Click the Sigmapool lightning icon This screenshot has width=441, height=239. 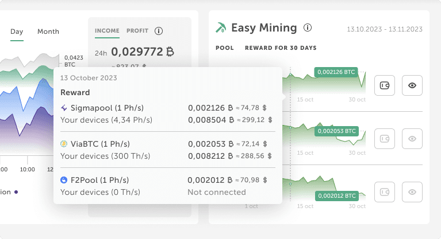[64, 108]
